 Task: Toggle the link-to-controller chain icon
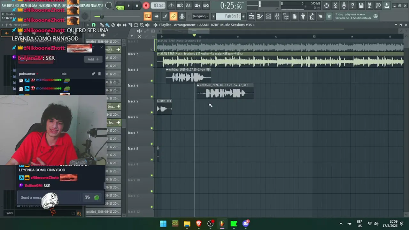174,16
